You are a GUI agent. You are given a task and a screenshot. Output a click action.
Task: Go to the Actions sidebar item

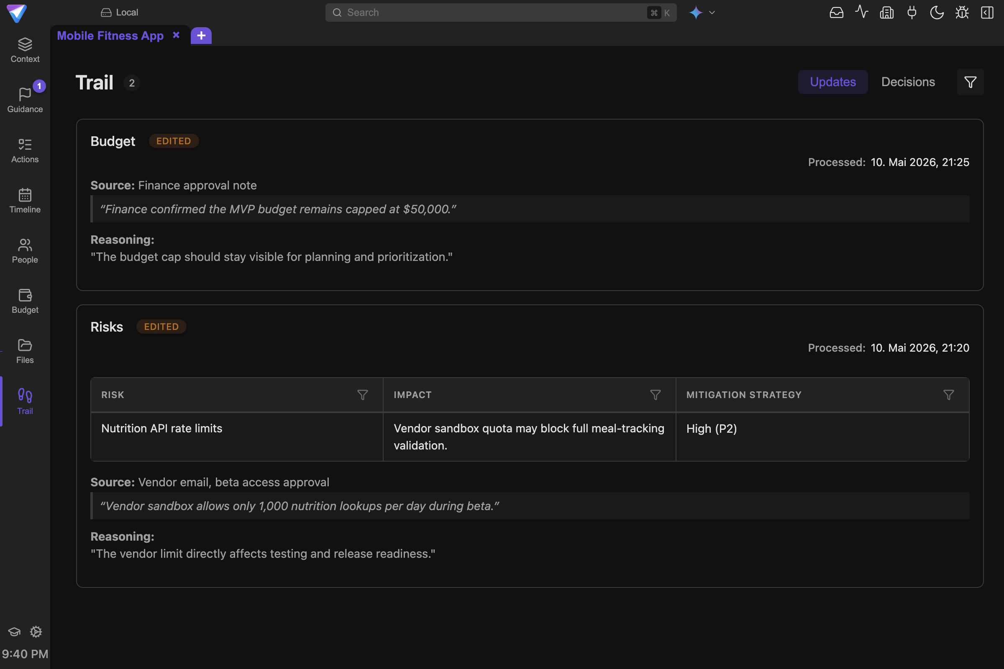[25, 151]
